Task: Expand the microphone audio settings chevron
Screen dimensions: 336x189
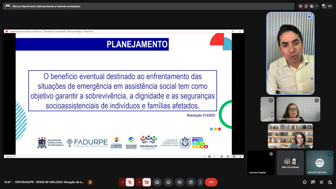Action: tap(123, 182)
